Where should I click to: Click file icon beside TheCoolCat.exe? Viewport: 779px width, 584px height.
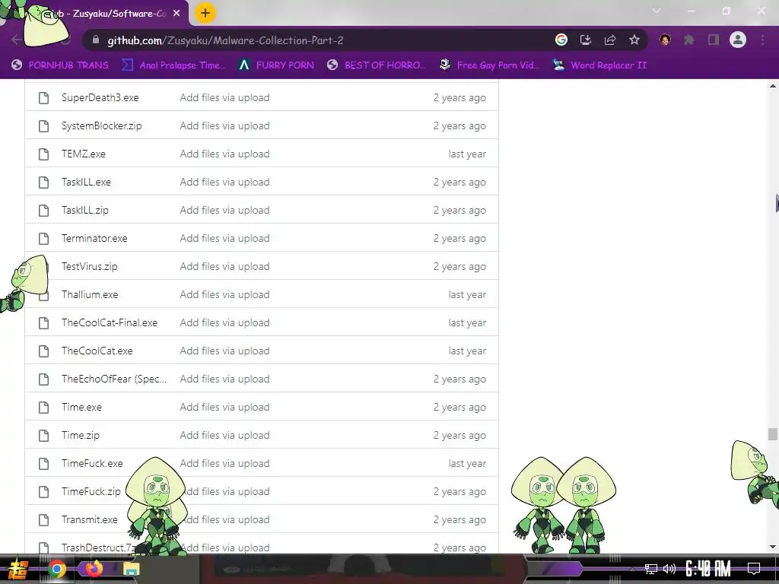(43, 351)
